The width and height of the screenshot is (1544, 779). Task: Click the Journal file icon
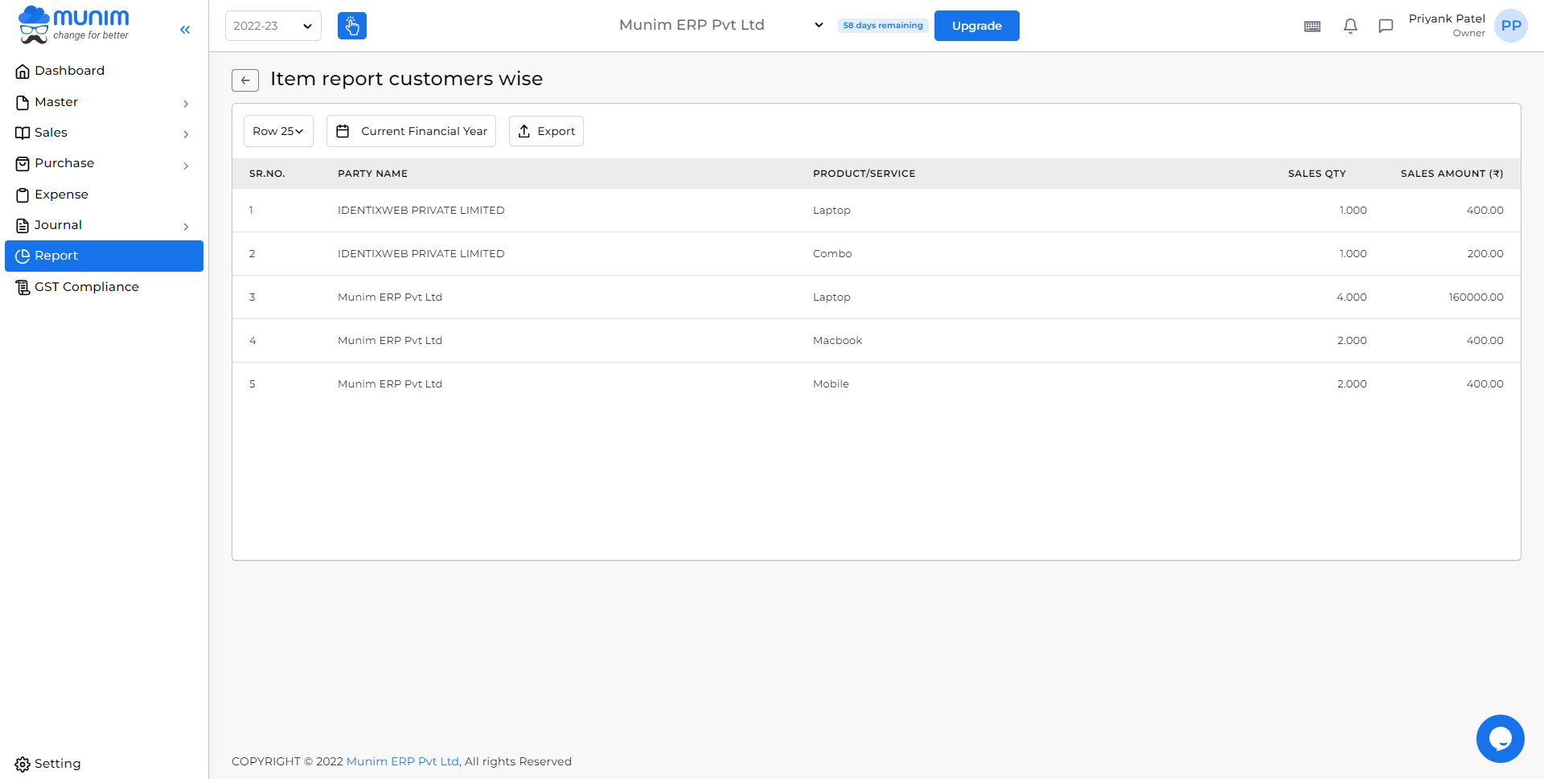click(23, 226)
